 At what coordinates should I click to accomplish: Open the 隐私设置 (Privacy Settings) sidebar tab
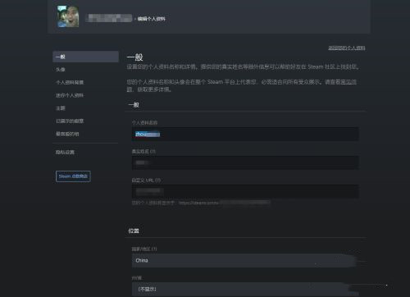tap(65, 152)
